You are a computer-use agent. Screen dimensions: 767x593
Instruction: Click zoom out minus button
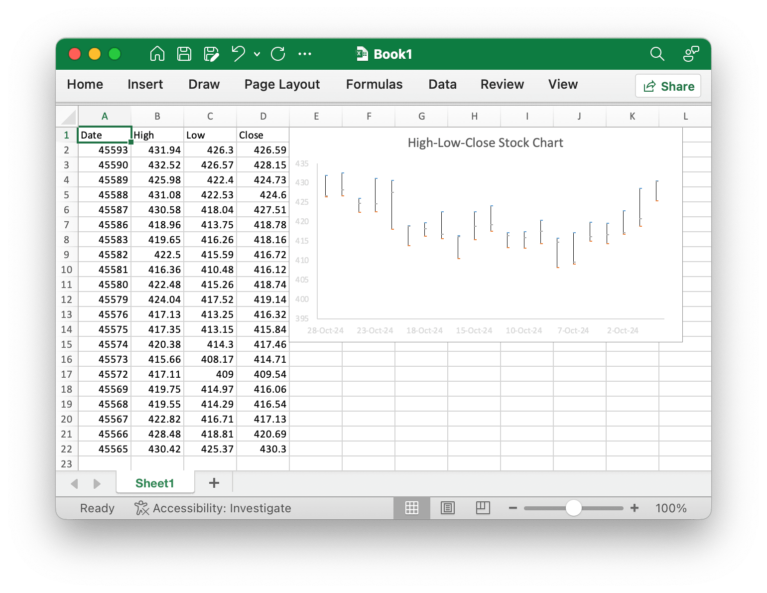coord(513,508)
